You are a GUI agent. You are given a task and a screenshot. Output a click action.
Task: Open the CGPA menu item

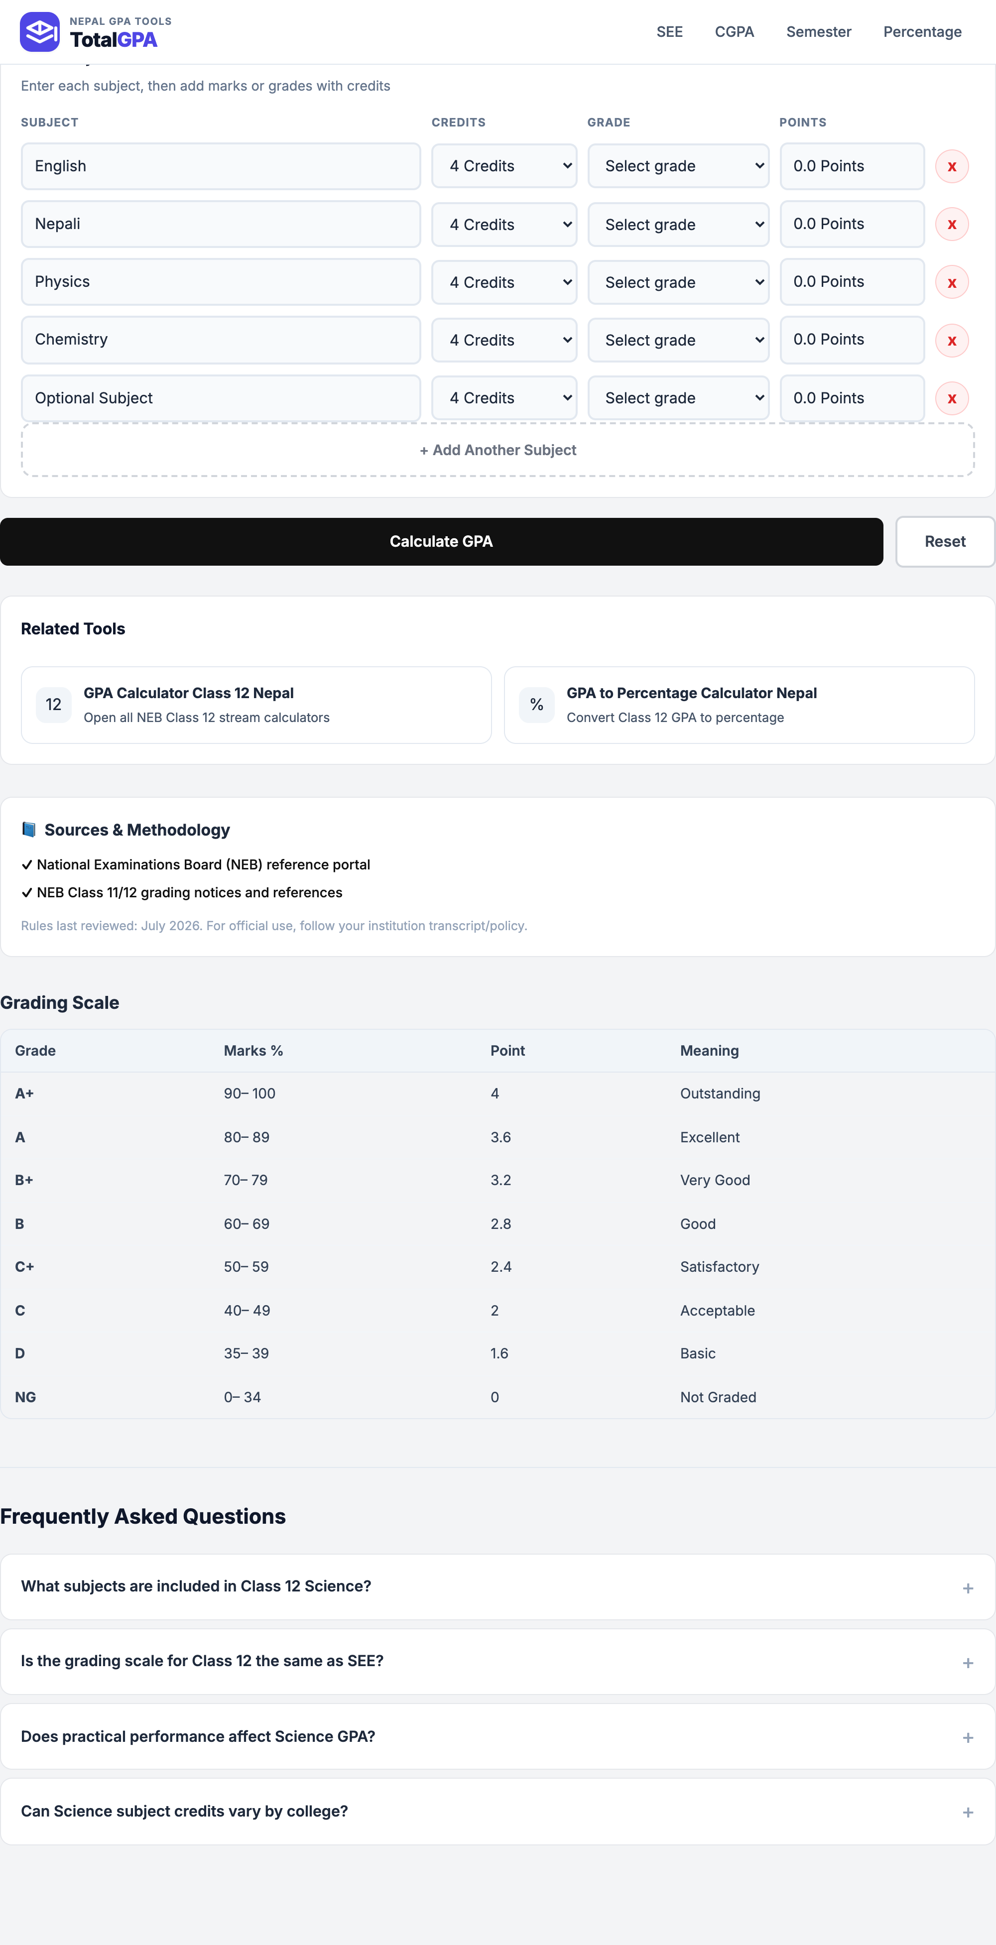point(734,32)
